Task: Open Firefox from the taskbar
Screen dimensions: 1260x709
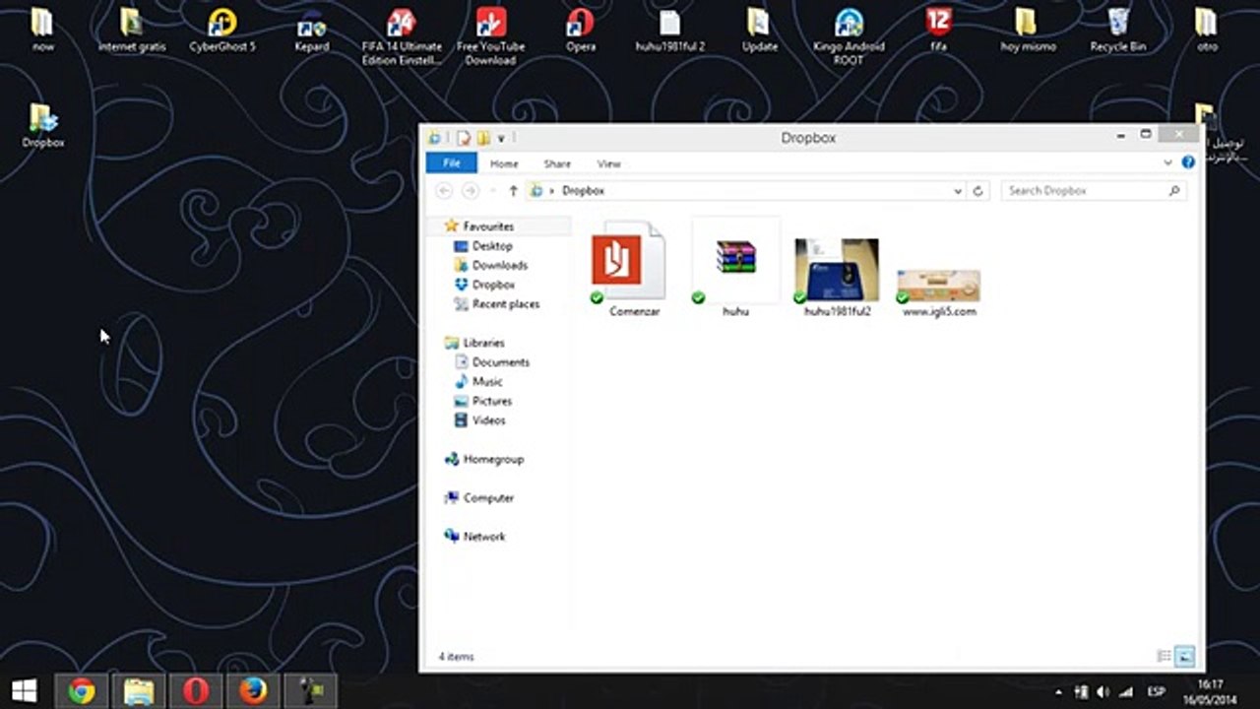Action: 253,691
